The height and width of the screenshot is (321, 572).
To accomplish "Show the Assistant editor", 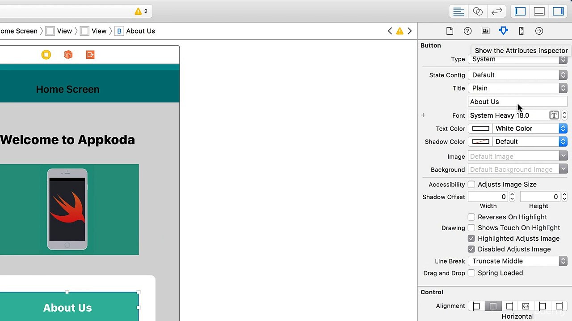I will pos(478,12).
